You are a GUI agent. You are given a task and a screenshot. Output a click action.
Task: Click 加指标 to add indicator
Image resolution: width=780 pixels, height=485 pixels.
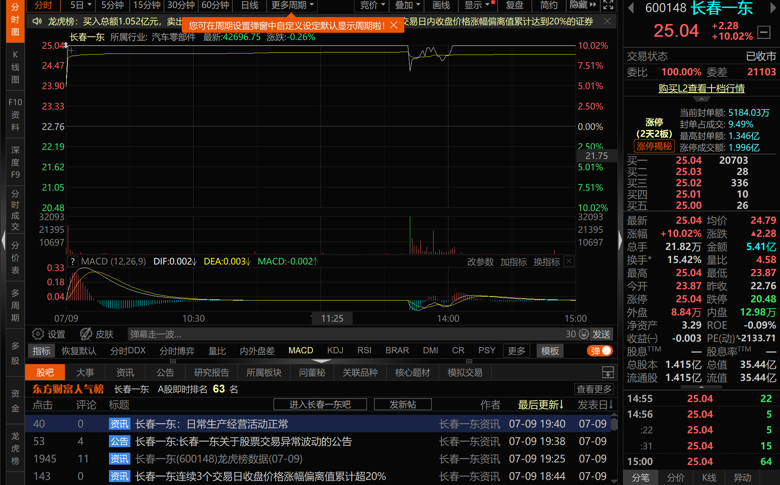point(513,262)
